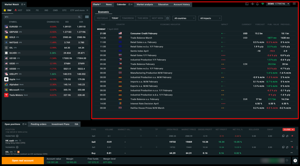Show info for position 763067543
This screenshot has height=166, width=300.
(17, 136)
